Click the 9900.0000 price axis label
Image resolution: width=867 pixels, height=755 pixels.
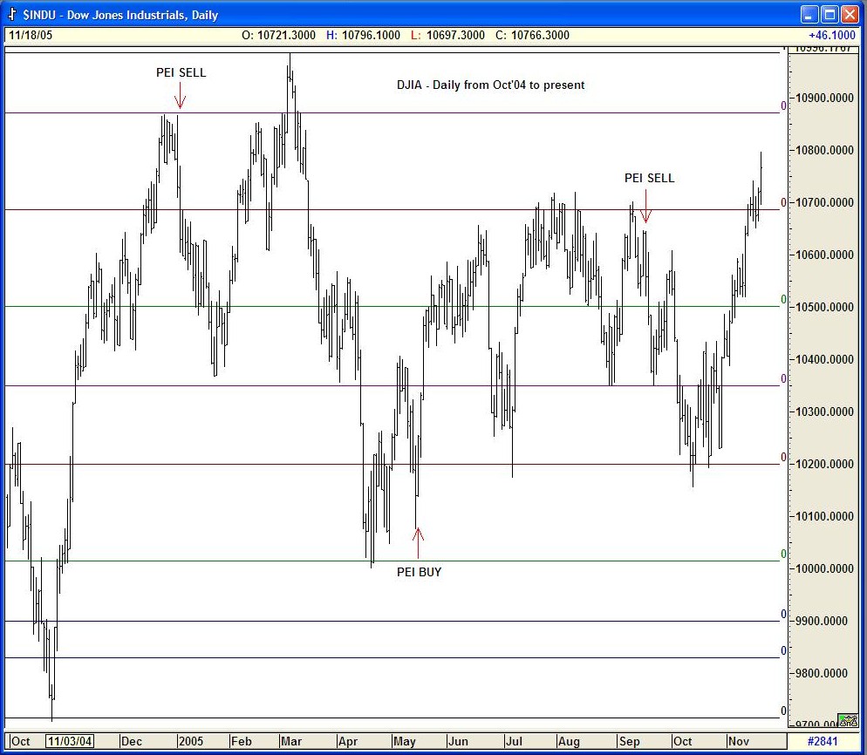click(x=822, y=621)
